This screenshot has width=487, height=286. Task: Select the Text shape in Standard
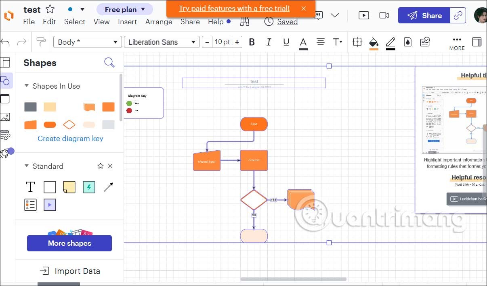(31, 187)
